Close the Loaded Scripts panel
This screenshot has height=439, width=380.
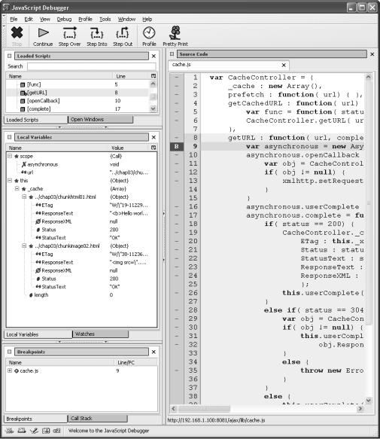[154, 56]
